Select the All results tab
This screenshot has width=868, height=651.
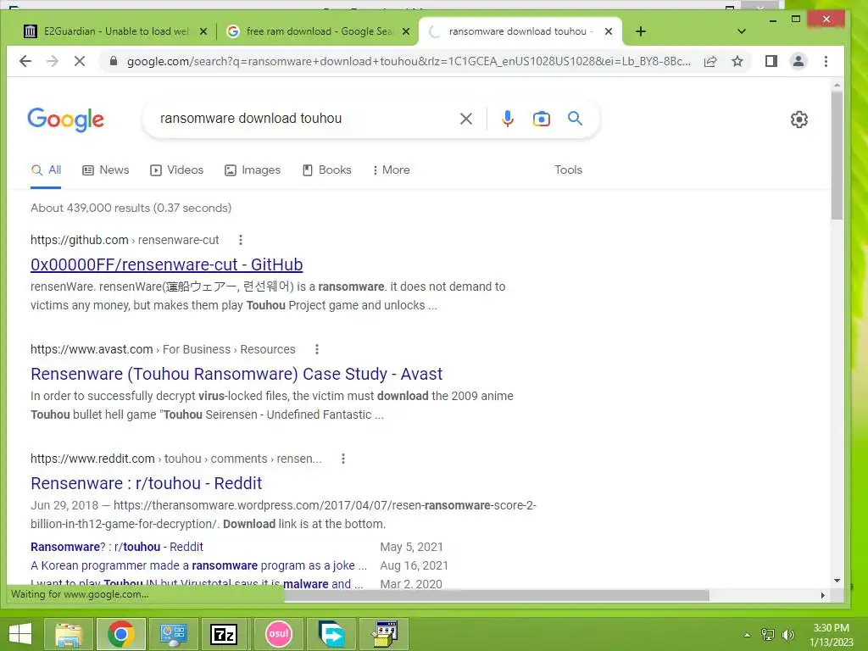point(46,170)
